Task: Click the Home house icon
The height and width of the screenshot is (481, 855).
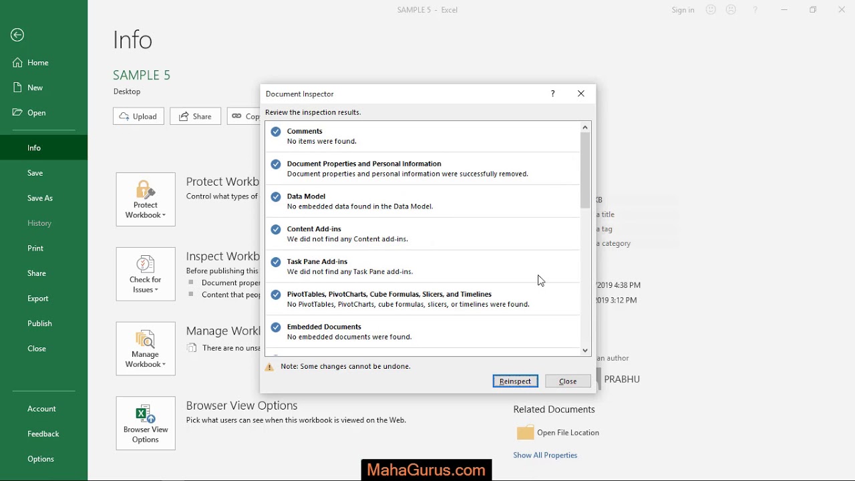Action: (x=17, y=63)
